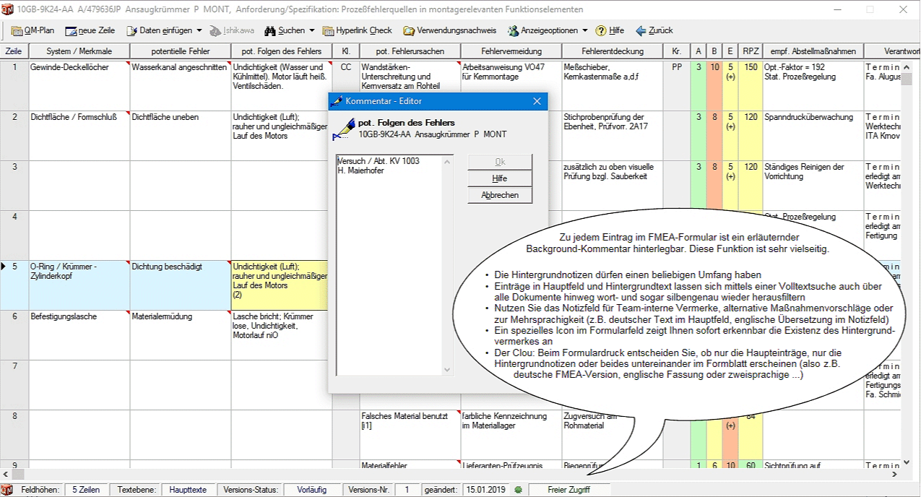Viewport: 921px width, 497px height.
Task: Select the Gewinde-Deckellöcher cell in row 1
Action: (x=79, y=67)
